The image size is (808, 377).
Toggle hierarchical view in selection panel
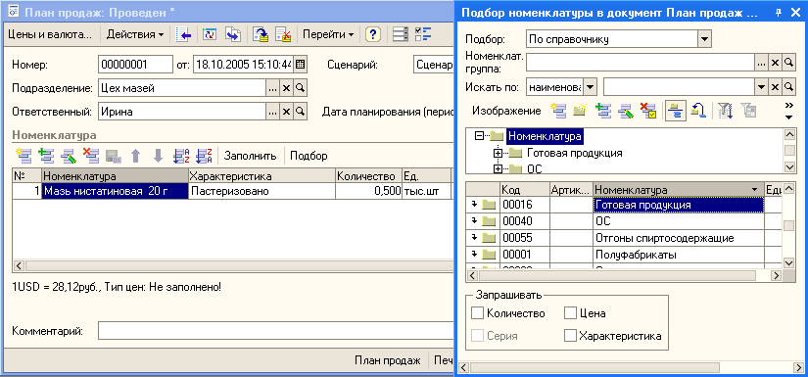[675, 111]
